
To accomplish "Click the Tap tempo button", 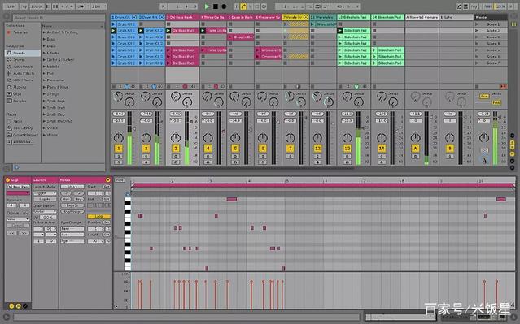I will [x=24, y=6].
